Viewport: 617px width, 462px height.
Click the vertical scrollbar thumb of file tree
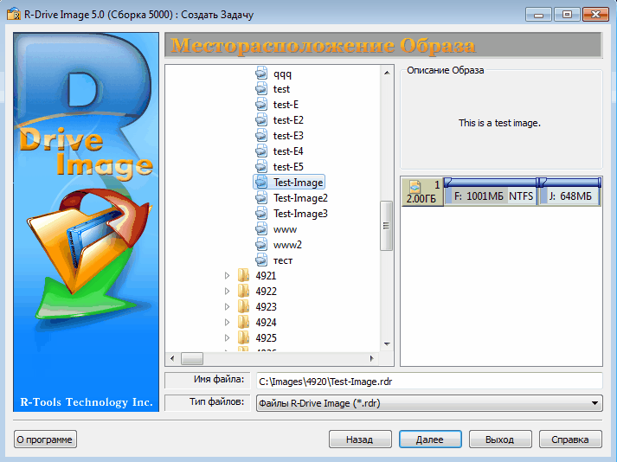[387, 226]
